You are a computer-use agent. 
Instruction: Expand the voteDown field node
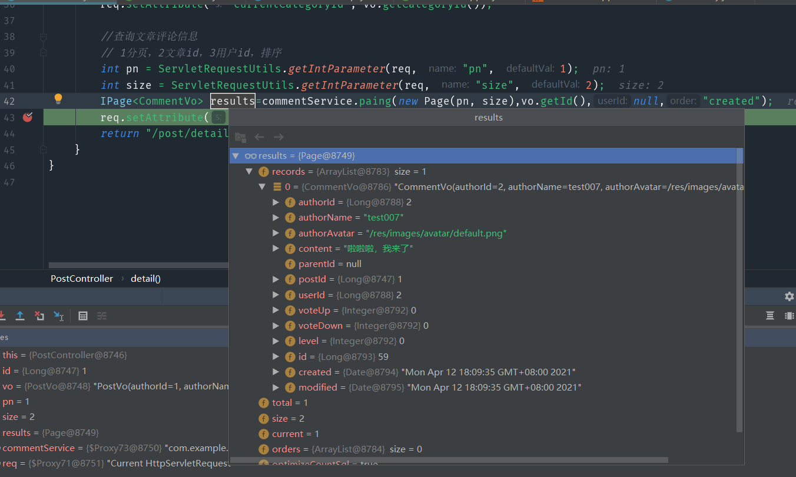276,326
